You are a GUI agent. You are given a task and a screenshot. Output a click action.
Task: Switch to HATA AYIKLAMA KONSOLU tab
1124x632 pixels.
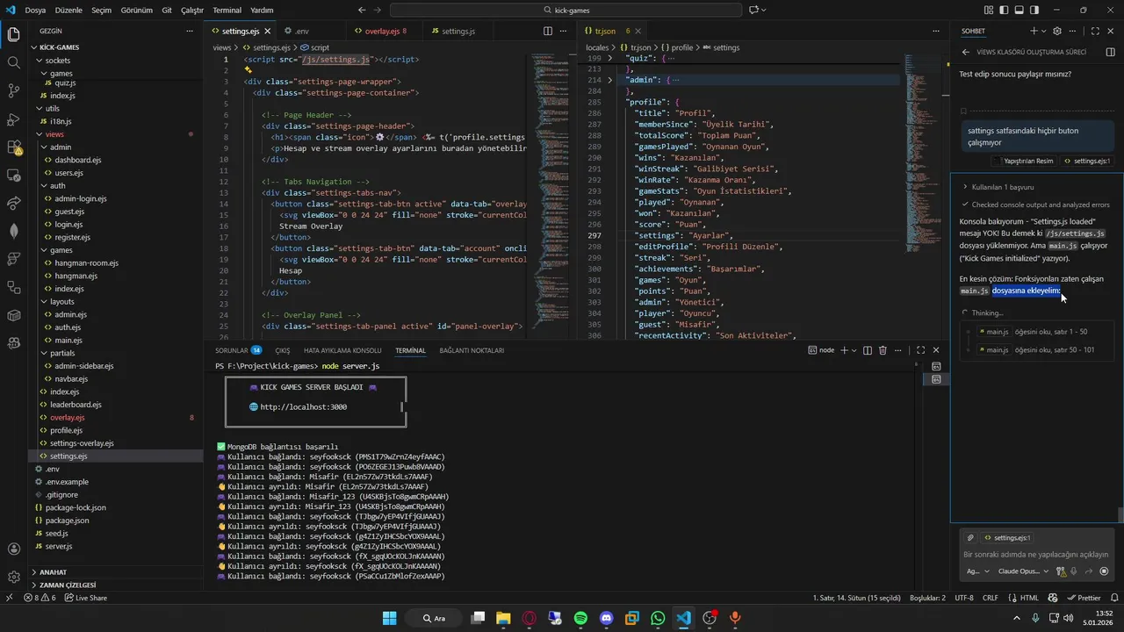(342, 350)
